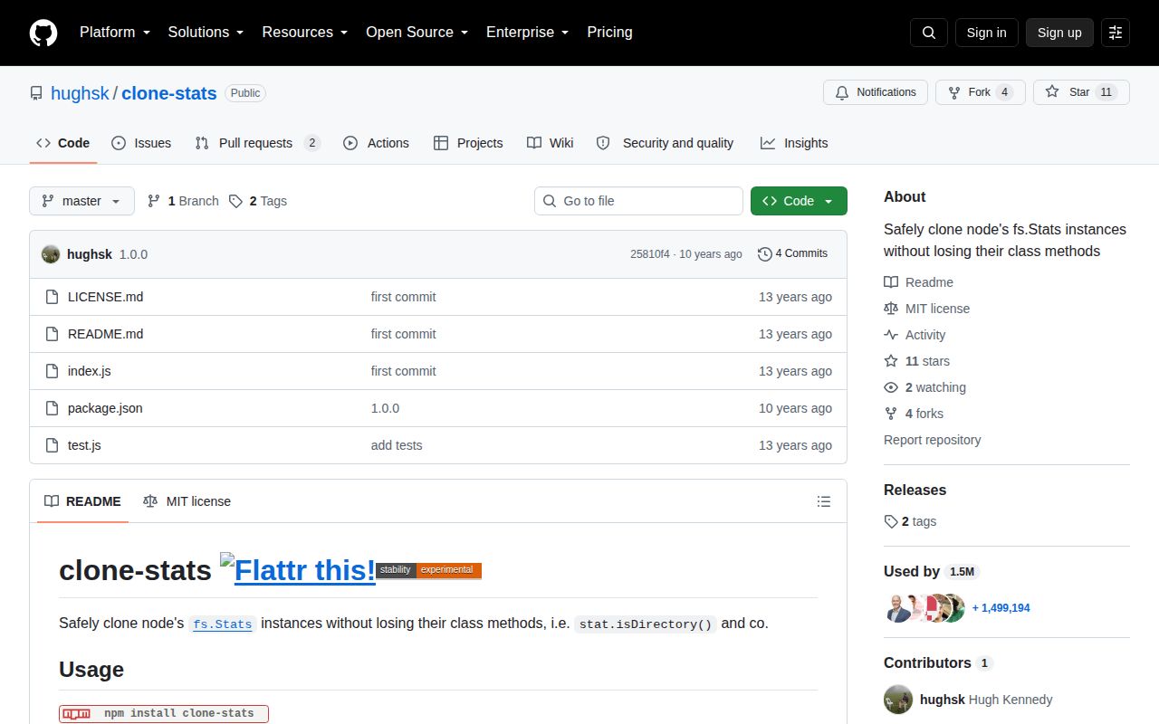Click the README.md file icon
The height and width of the screenshot is (724, 1159).
[52, 334]
